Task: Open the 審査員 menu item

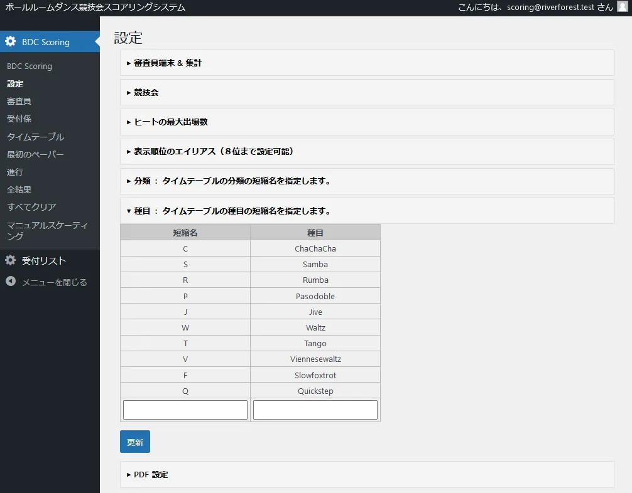Action: pyautogui.click(x=19, y=101)
